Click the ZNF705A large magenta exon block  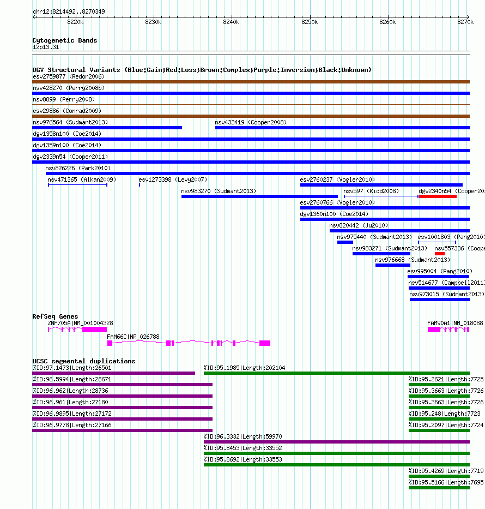tap(94, 330)
